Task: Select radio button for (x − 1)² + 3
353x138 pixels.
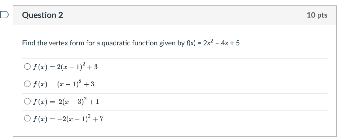Action: click(27, 84)
